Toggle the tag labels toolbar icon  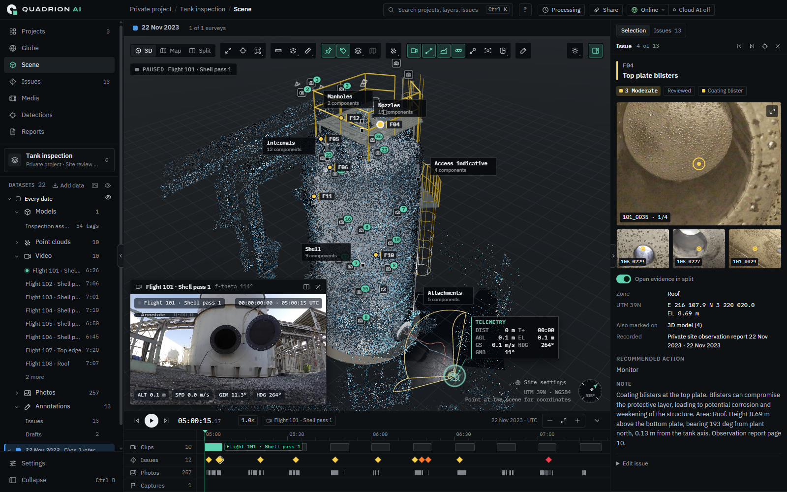(x=343, y=51)
